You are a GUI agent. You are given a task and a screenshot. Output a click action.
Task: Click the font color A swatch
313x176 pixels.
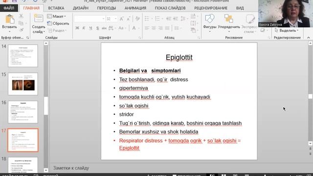pyautogui.click(x=134, y=28)
